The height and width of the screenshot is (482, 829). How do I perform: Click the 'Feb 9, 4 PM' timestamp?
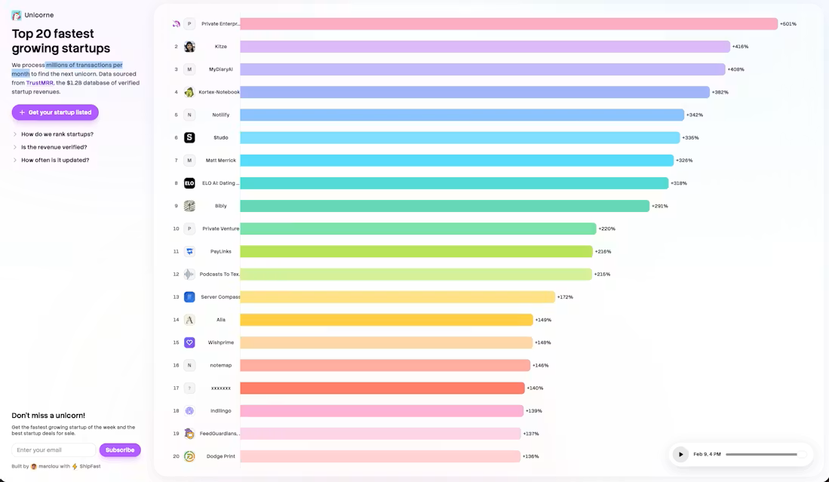pyautogui.click(x=707, y=455)
